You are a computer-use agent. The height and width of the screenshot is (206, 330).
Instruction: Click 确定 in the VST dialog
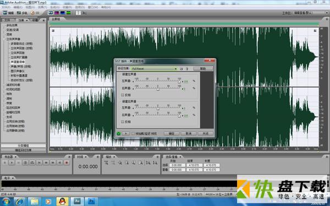pyautogui.click(x=172, y=133)
